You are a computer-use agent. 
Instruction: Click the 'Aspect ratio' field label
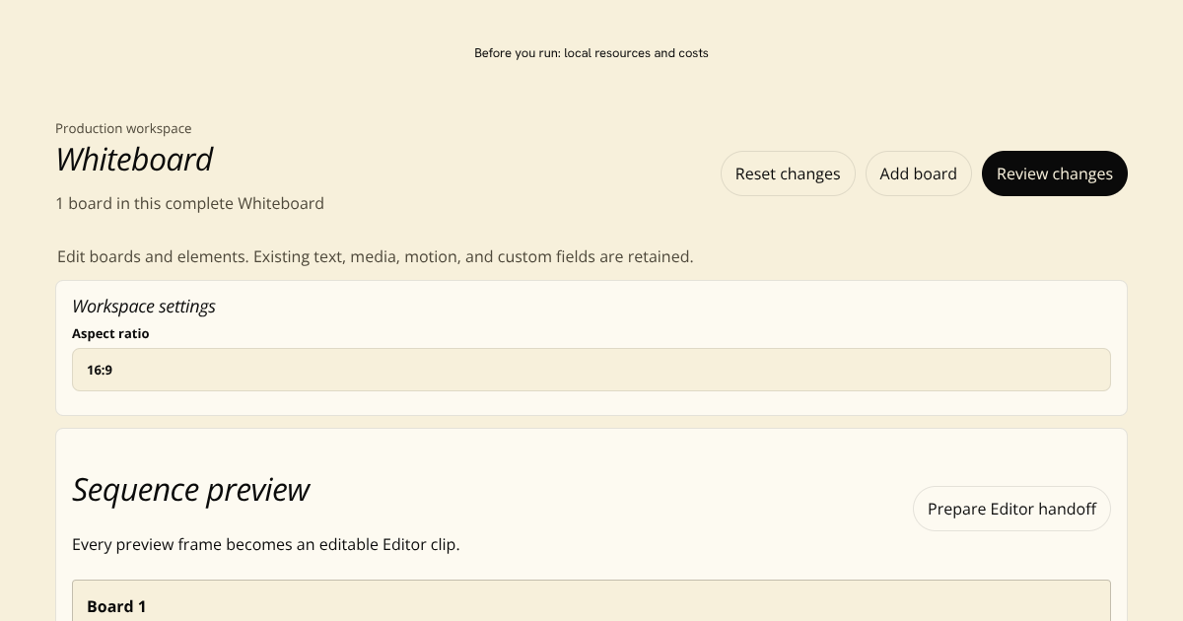tap(110, 333)
